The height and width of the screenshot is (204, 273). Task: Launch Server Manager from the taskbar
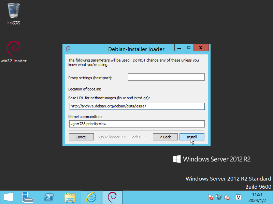27,197
